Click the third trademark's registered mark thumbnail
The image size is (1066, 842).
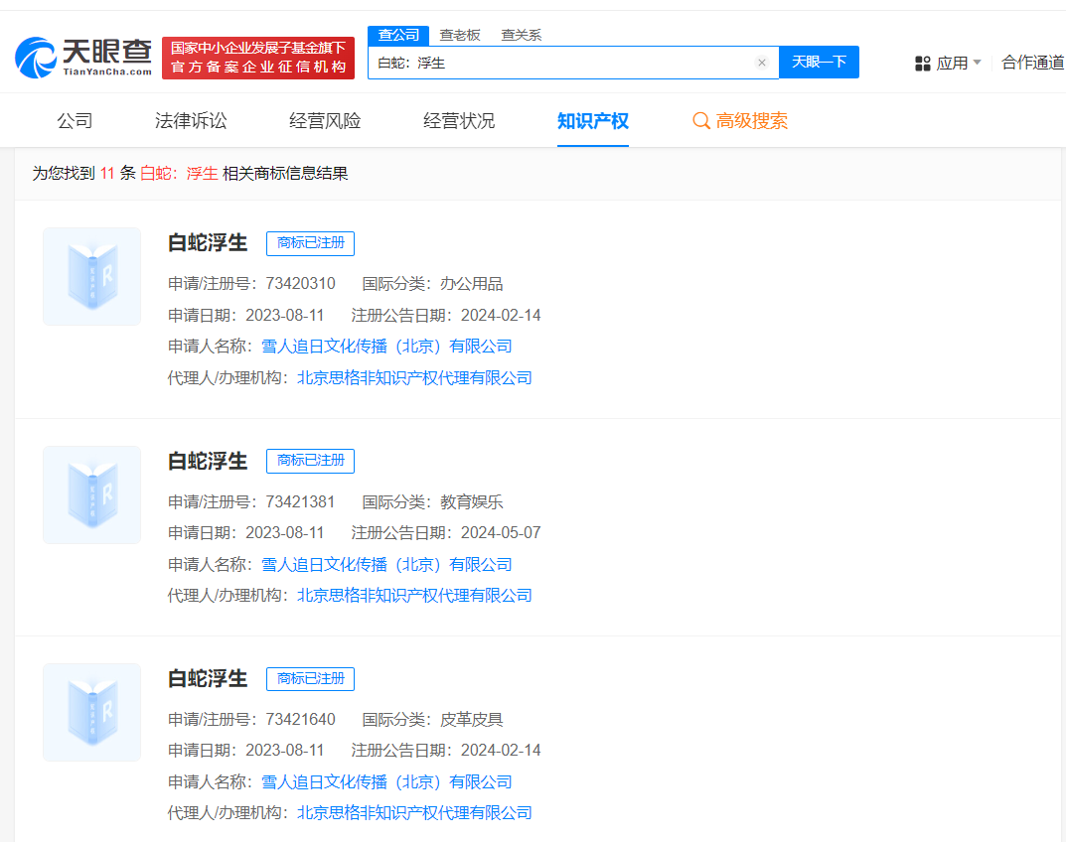[91, 712]
